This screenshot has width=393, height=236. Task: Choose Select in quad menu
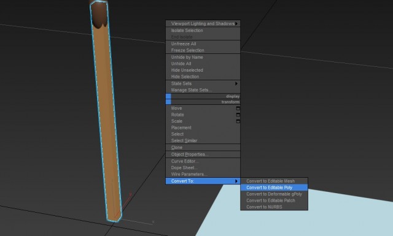pos(203,134)
